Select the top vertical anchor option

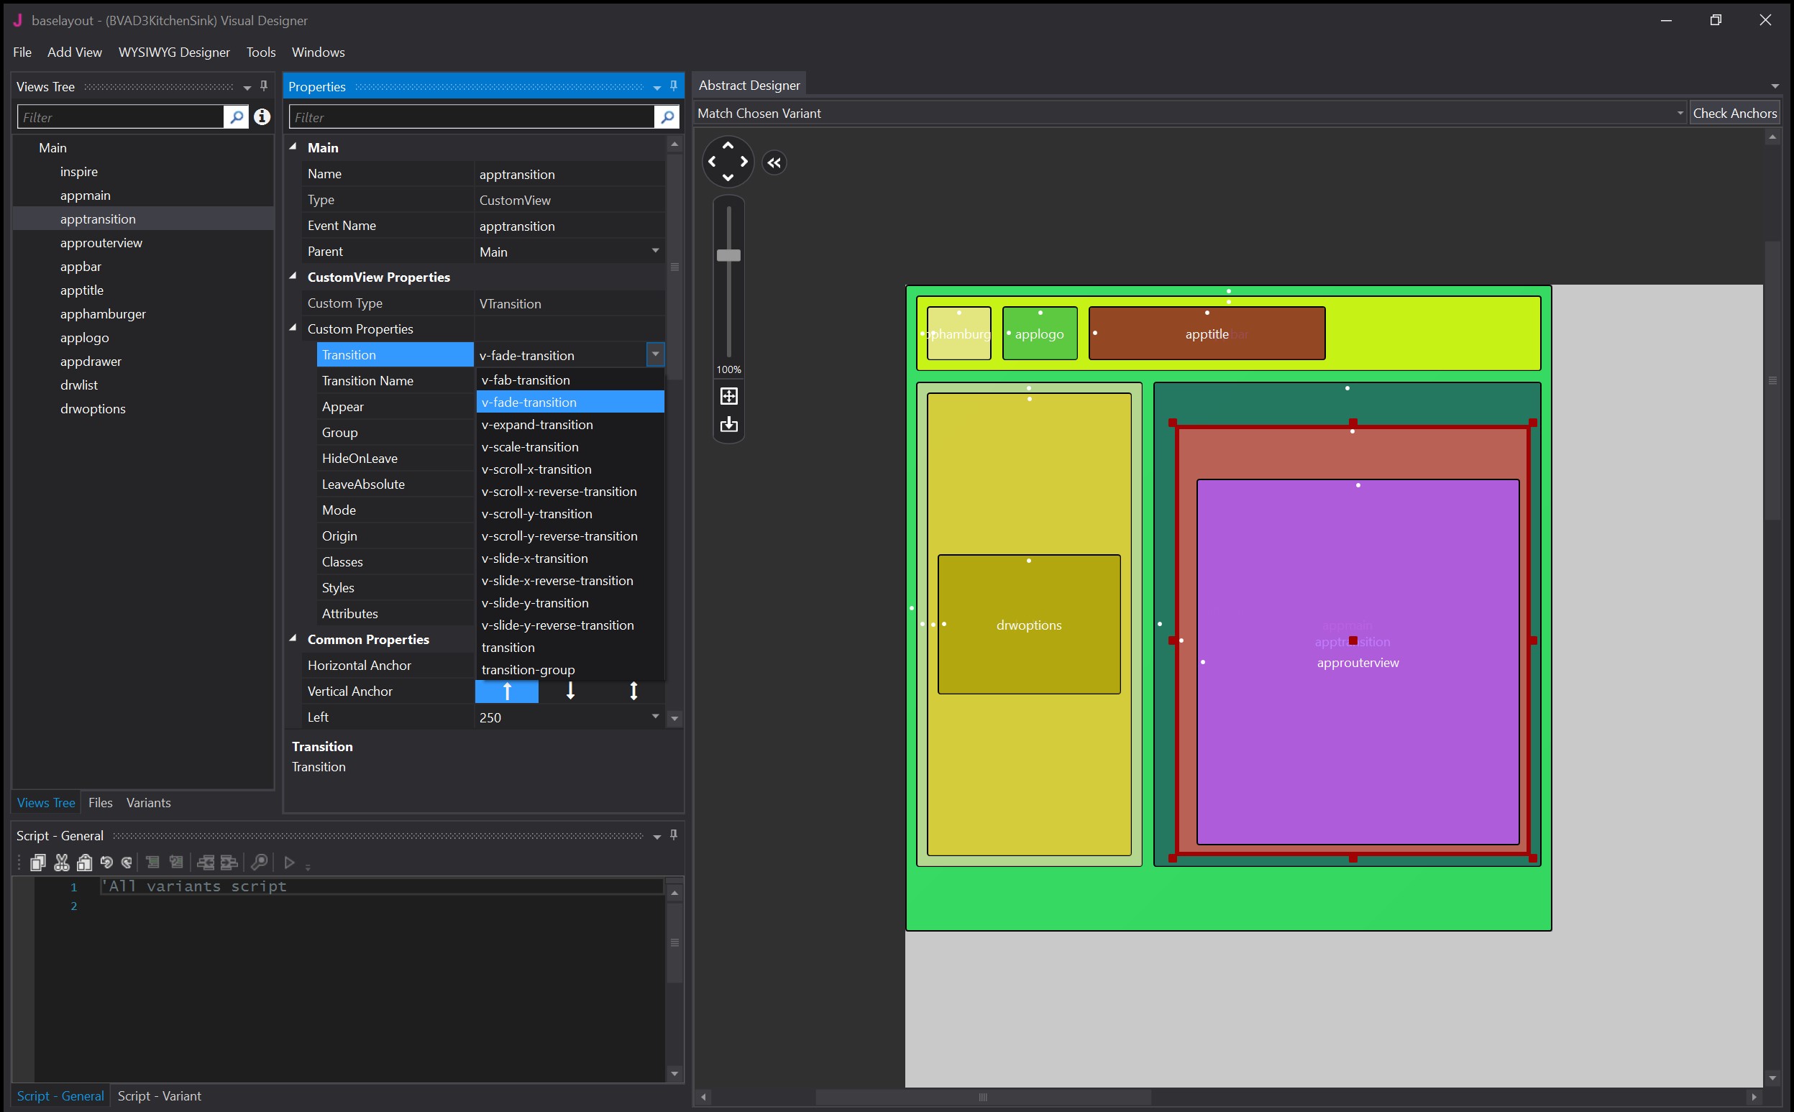tap(507, 691)
